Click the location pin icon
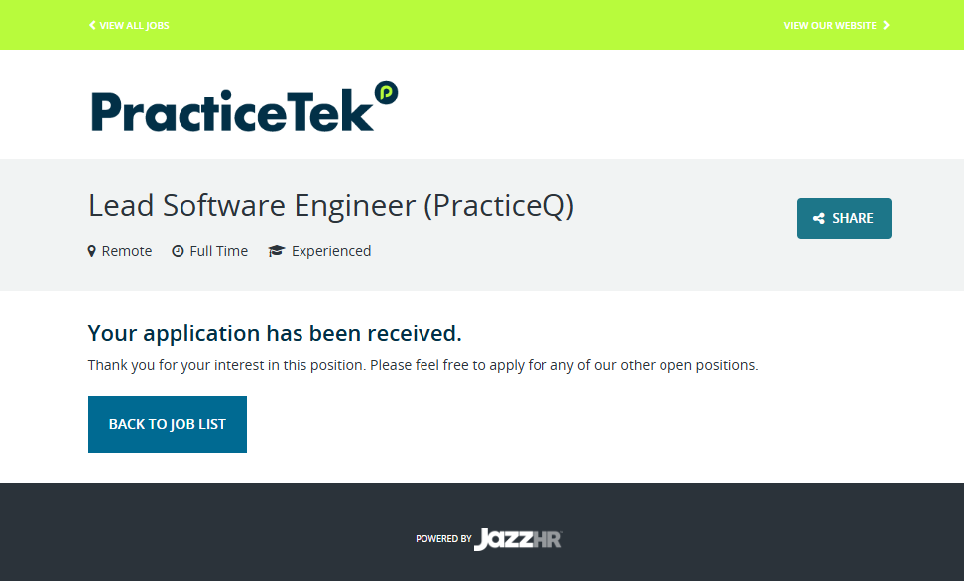Screen dimensions: 964x581 tap(92, 251)
